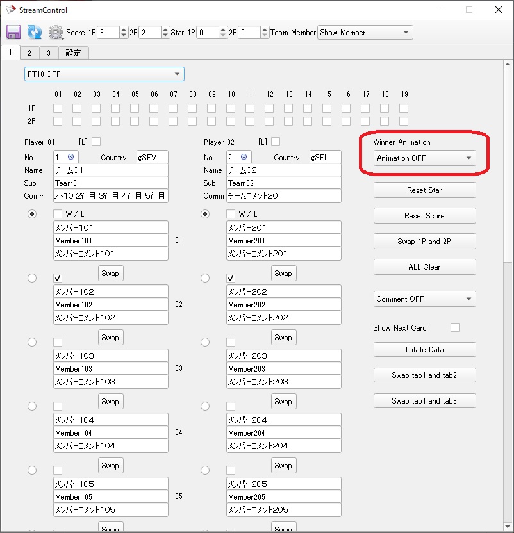The image size is (514, 533).
Task: Click the Lotate Data button
Action: 424,349
